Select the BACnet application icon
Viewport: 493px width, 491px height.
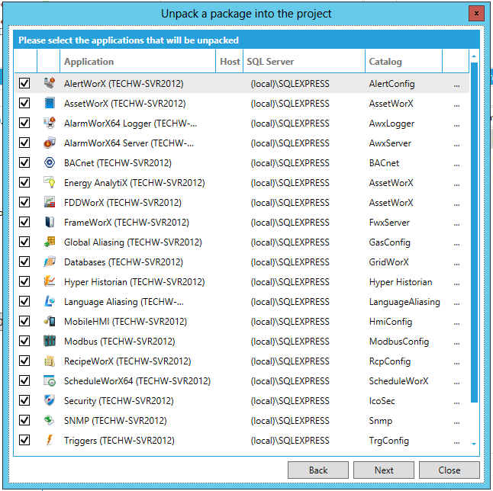tap(49, 162)
